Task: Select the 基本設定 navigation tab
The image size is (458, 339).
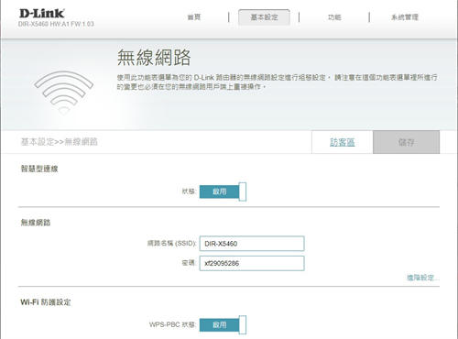Action: click(264, 17)
